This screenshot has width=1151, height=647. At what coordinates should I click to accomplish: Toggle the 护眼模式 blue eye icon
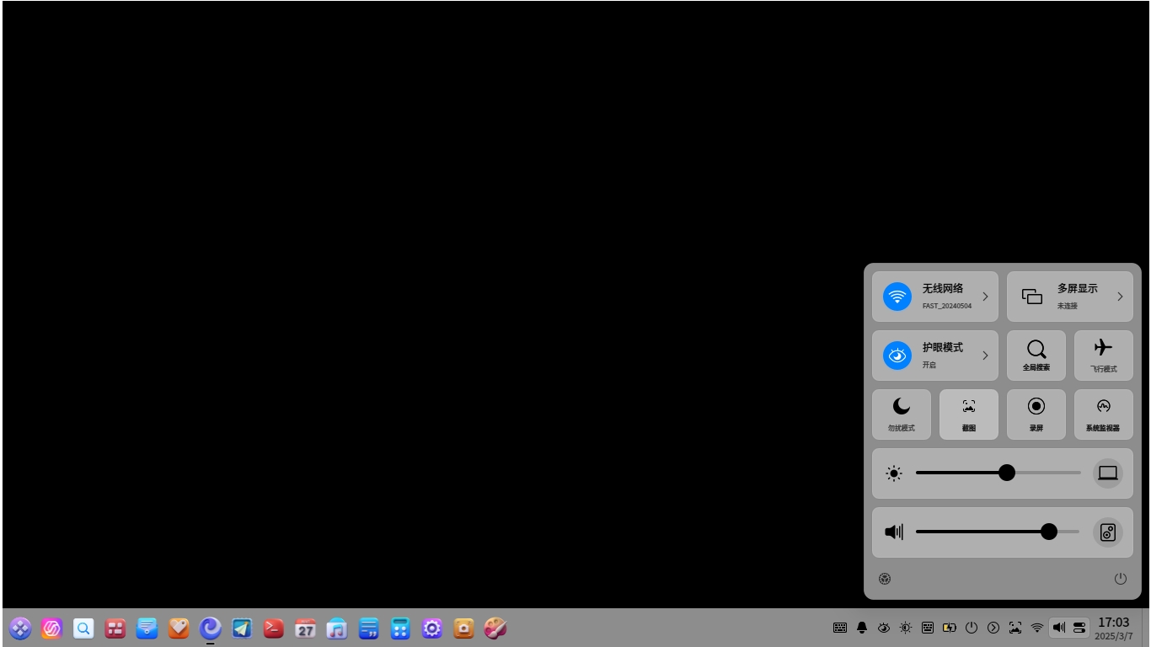click(x=897, y=356)
